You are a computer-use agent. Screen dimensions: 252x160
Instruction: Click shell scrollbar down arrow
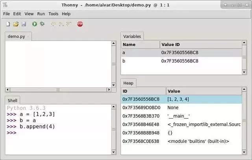click(114, 152)
